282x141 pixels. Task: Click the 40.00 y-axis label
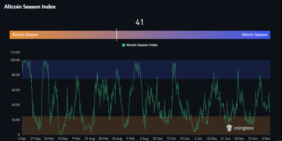[x=16, y=105]
